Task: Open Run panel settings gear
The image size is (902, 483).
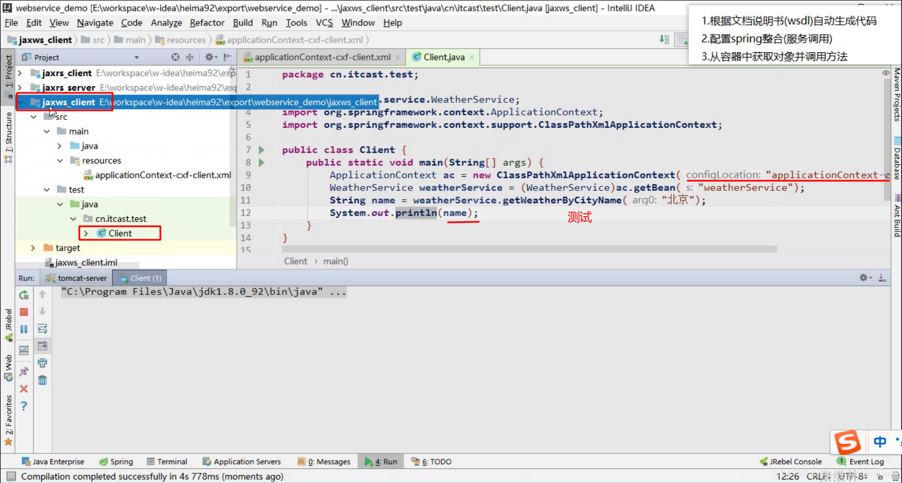Action: [865, 278]
